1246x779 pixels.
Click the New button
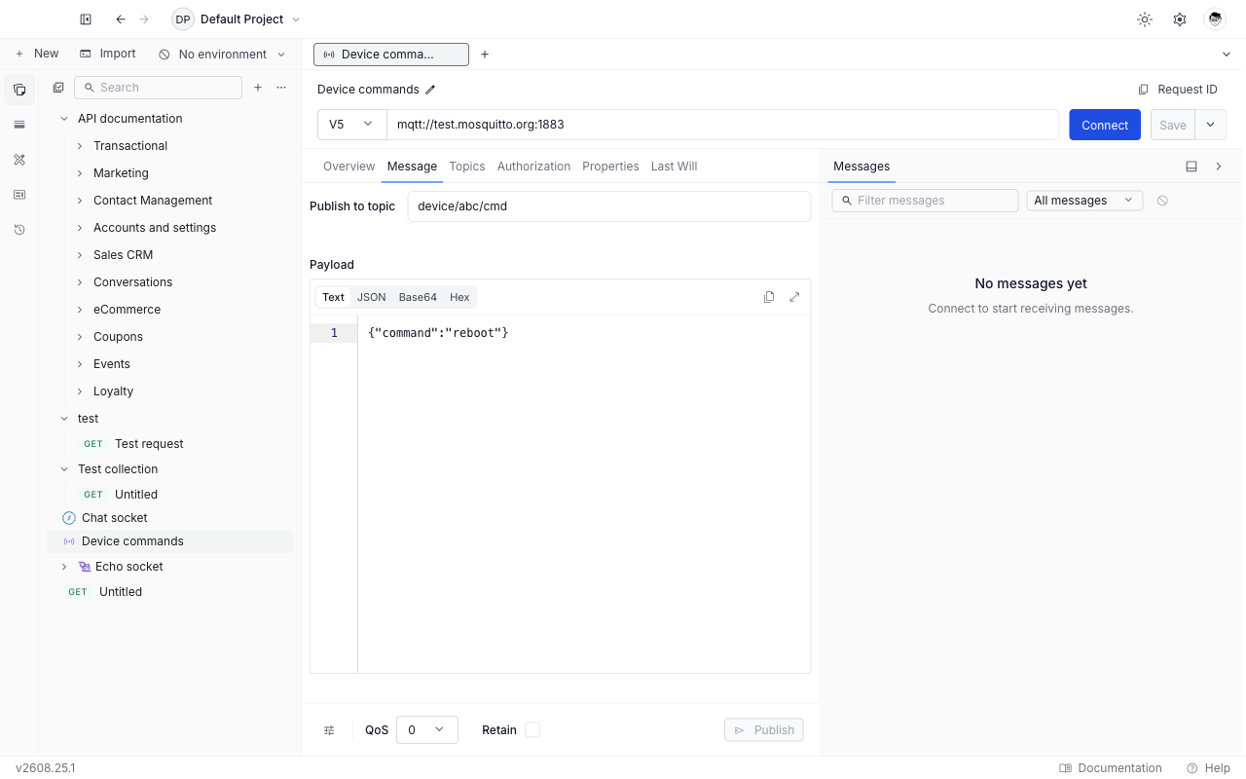[37, 55]
